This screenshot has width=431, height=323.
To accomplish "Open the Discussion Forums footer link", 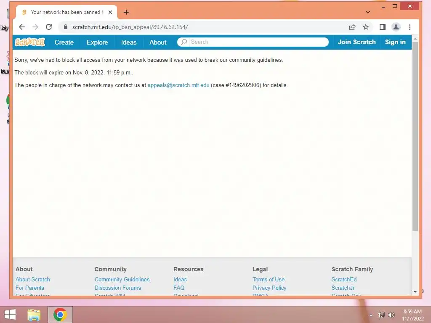I will (118, 288).
